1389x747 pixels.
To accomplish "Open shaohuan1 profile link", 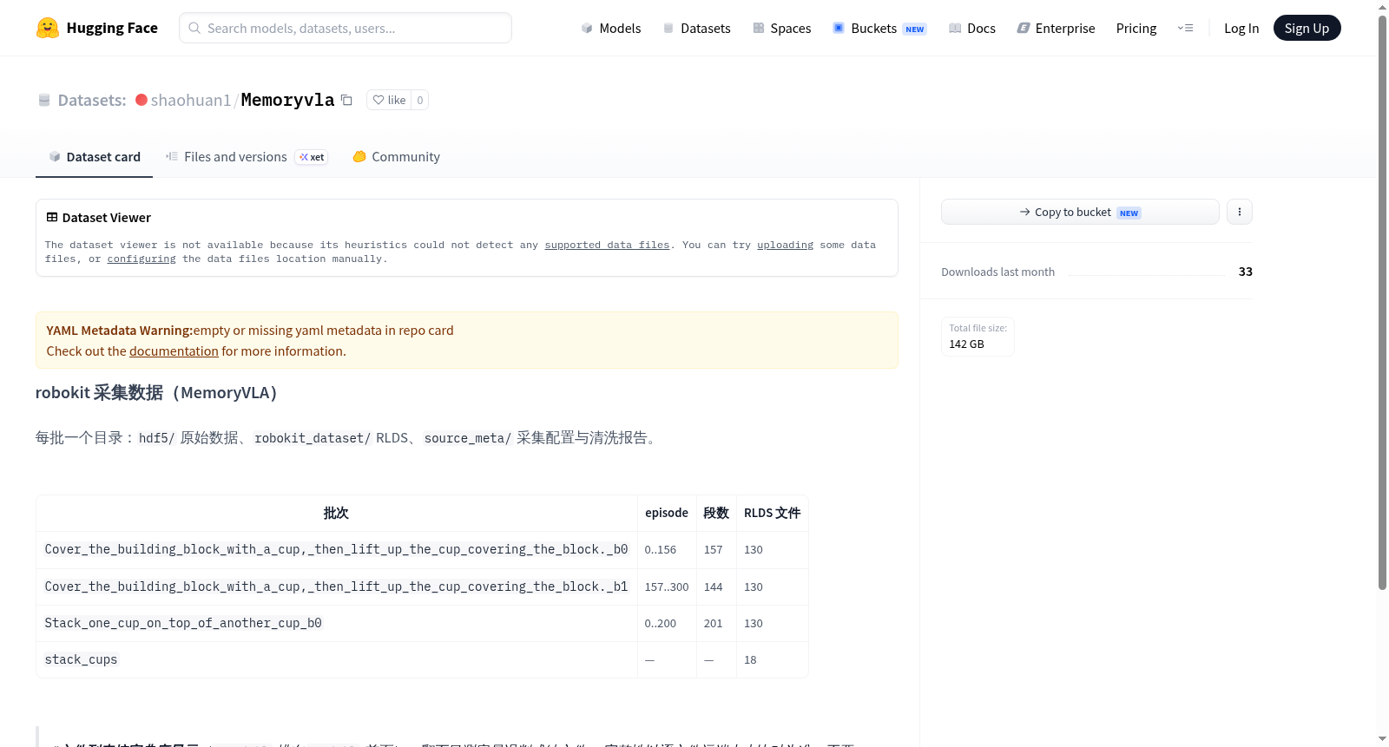I will (191, 100).
